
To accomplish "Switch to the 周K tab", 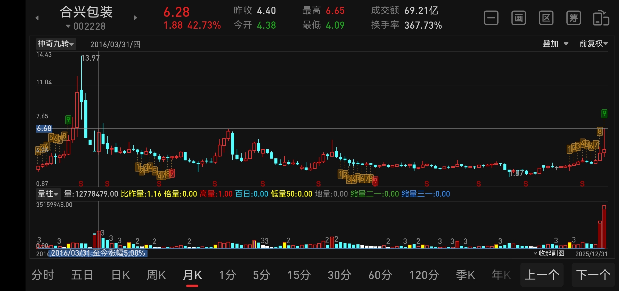I will point(156,275).
